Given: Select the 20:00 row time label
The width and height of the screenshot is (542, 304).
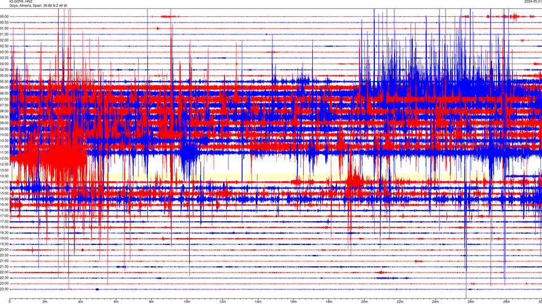Looking at the screenshot, I should 5,249.
